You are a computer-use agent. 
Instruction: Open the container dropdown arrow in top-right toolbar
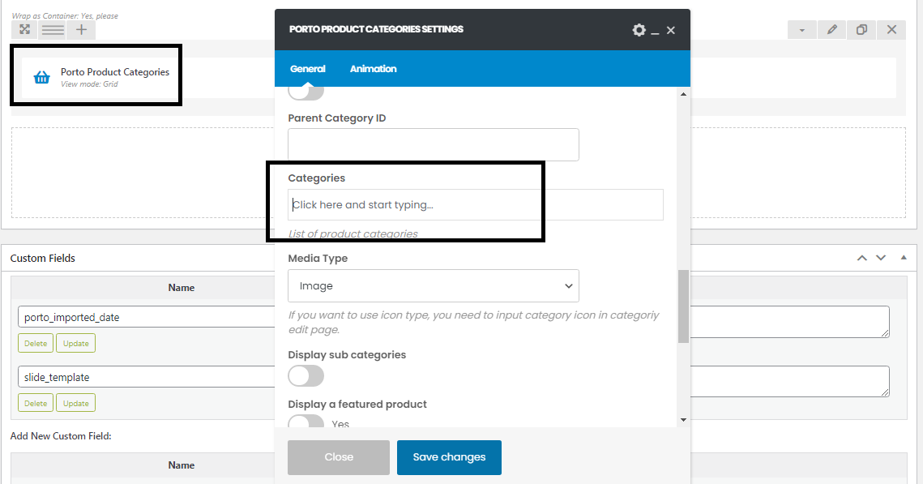tap(801, 30)
